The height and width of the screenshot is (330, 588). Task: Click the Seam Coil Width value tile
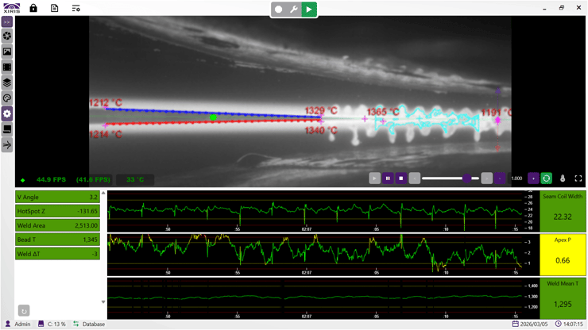point(563,211)
